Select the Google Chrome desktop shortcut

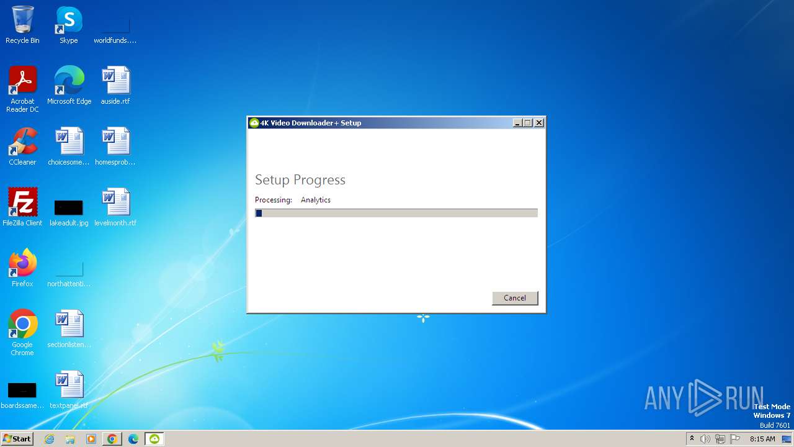[22, 333]
